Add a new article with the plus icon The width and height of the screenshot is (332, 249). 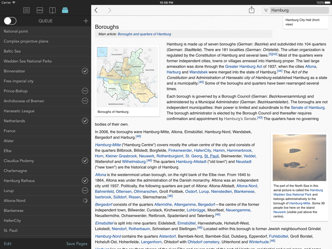coord(86,21)
